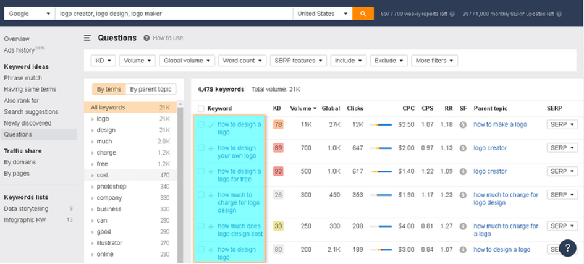Open the KD filter dropdown
The height and width of the screenshot is (264, 584).
pyautogui.click(x=103, y=61)
